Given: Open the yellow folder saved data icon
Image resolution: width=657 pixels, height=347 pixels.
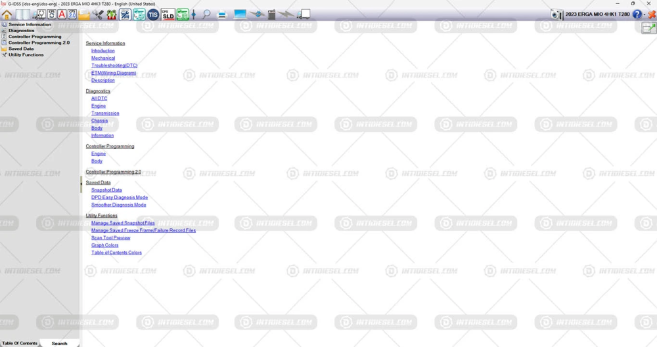Looking at the screenshot, I should 84,15.
